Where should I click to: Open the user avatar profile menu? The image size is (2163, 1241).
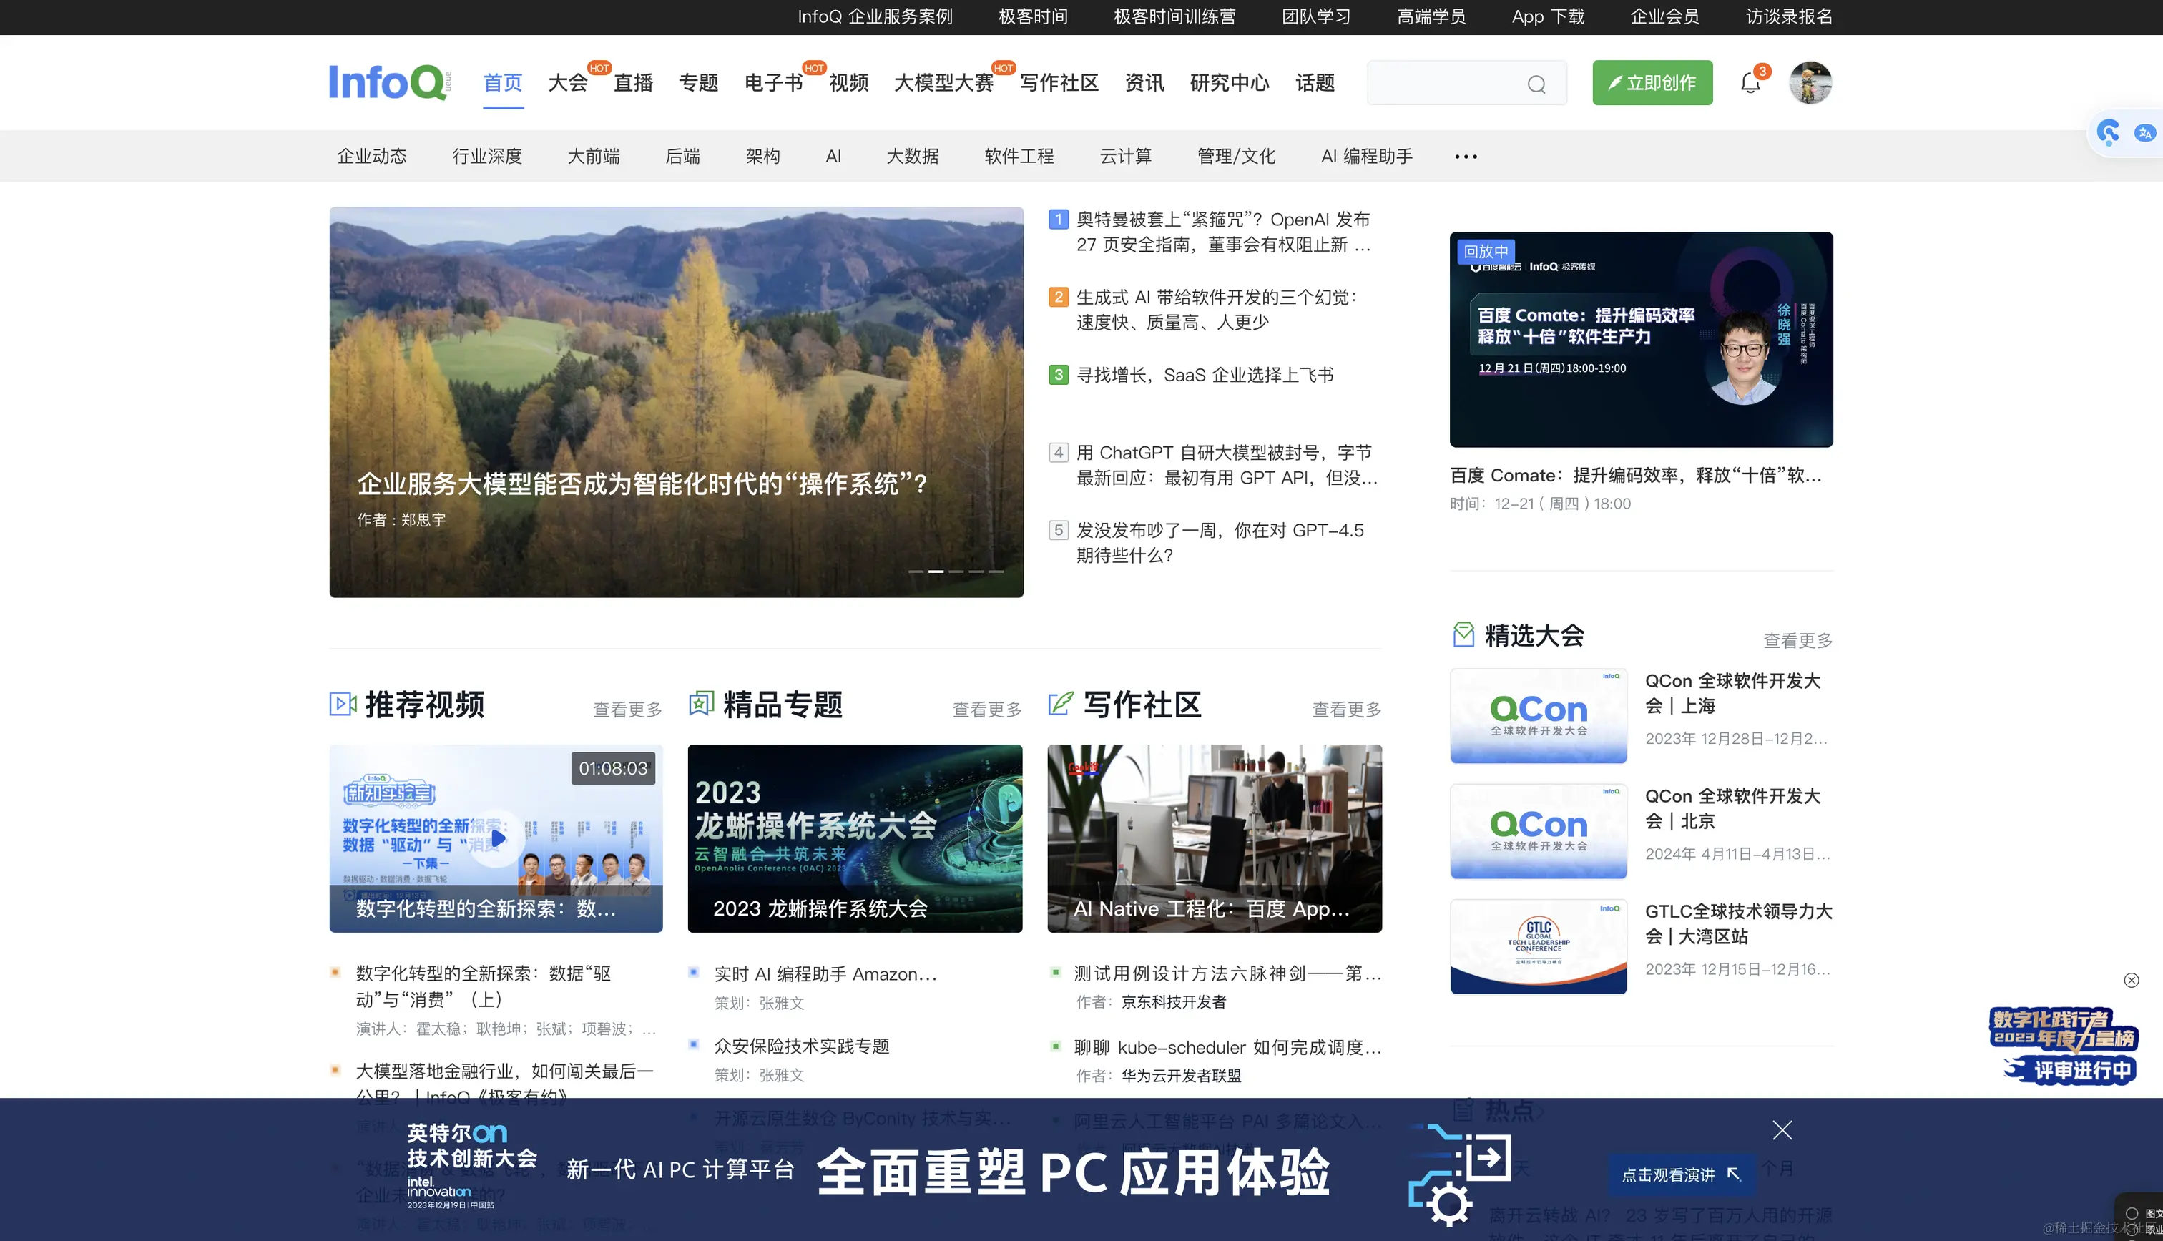click(1810, 83)
